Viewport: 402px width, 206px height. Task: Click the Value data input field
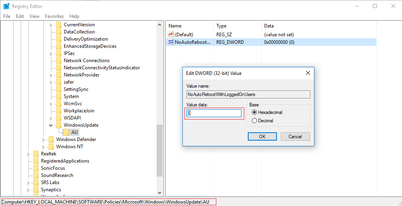(x=214, y=113)
